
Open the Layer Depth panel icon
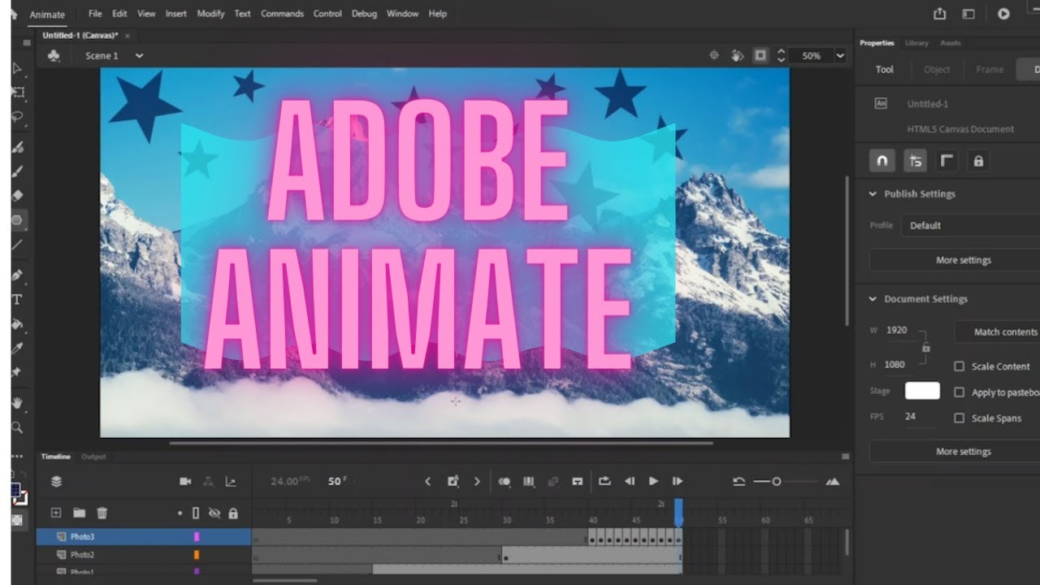click(231, 482)
